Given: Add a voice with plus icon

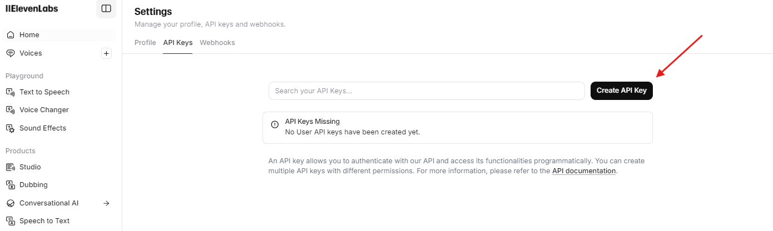Looking at the screenshot, I should click(107, 53).
